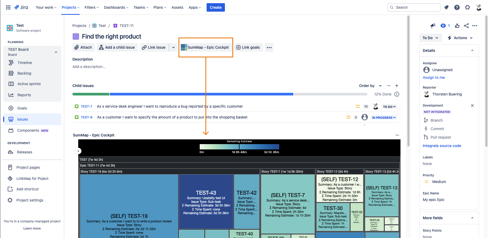Open the child issues ellipsis menu

click(389, 86)
